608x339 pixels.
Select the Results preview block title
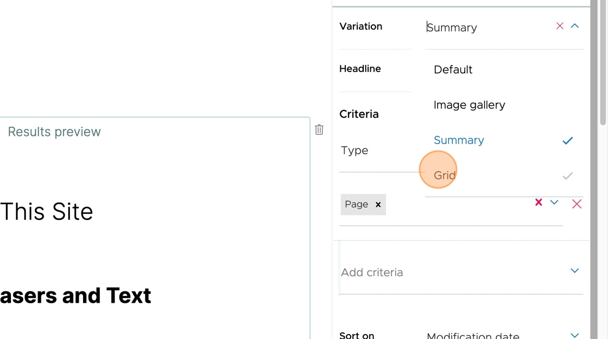(x=54, y=132)
